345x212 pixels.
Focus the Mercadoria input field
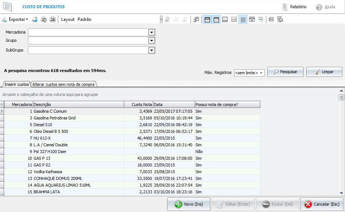88,32
